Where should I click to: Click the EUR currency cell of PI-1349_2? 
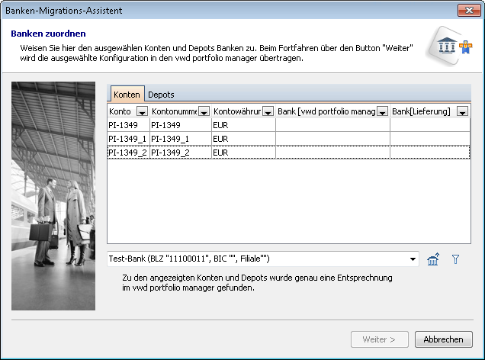coord(242,153)
